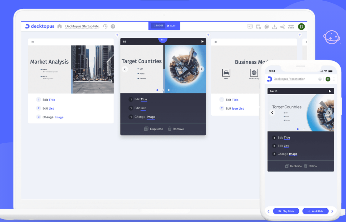Open presenter view icon in toolbar
Screen dimensions: 346x222
pos(250,27)
